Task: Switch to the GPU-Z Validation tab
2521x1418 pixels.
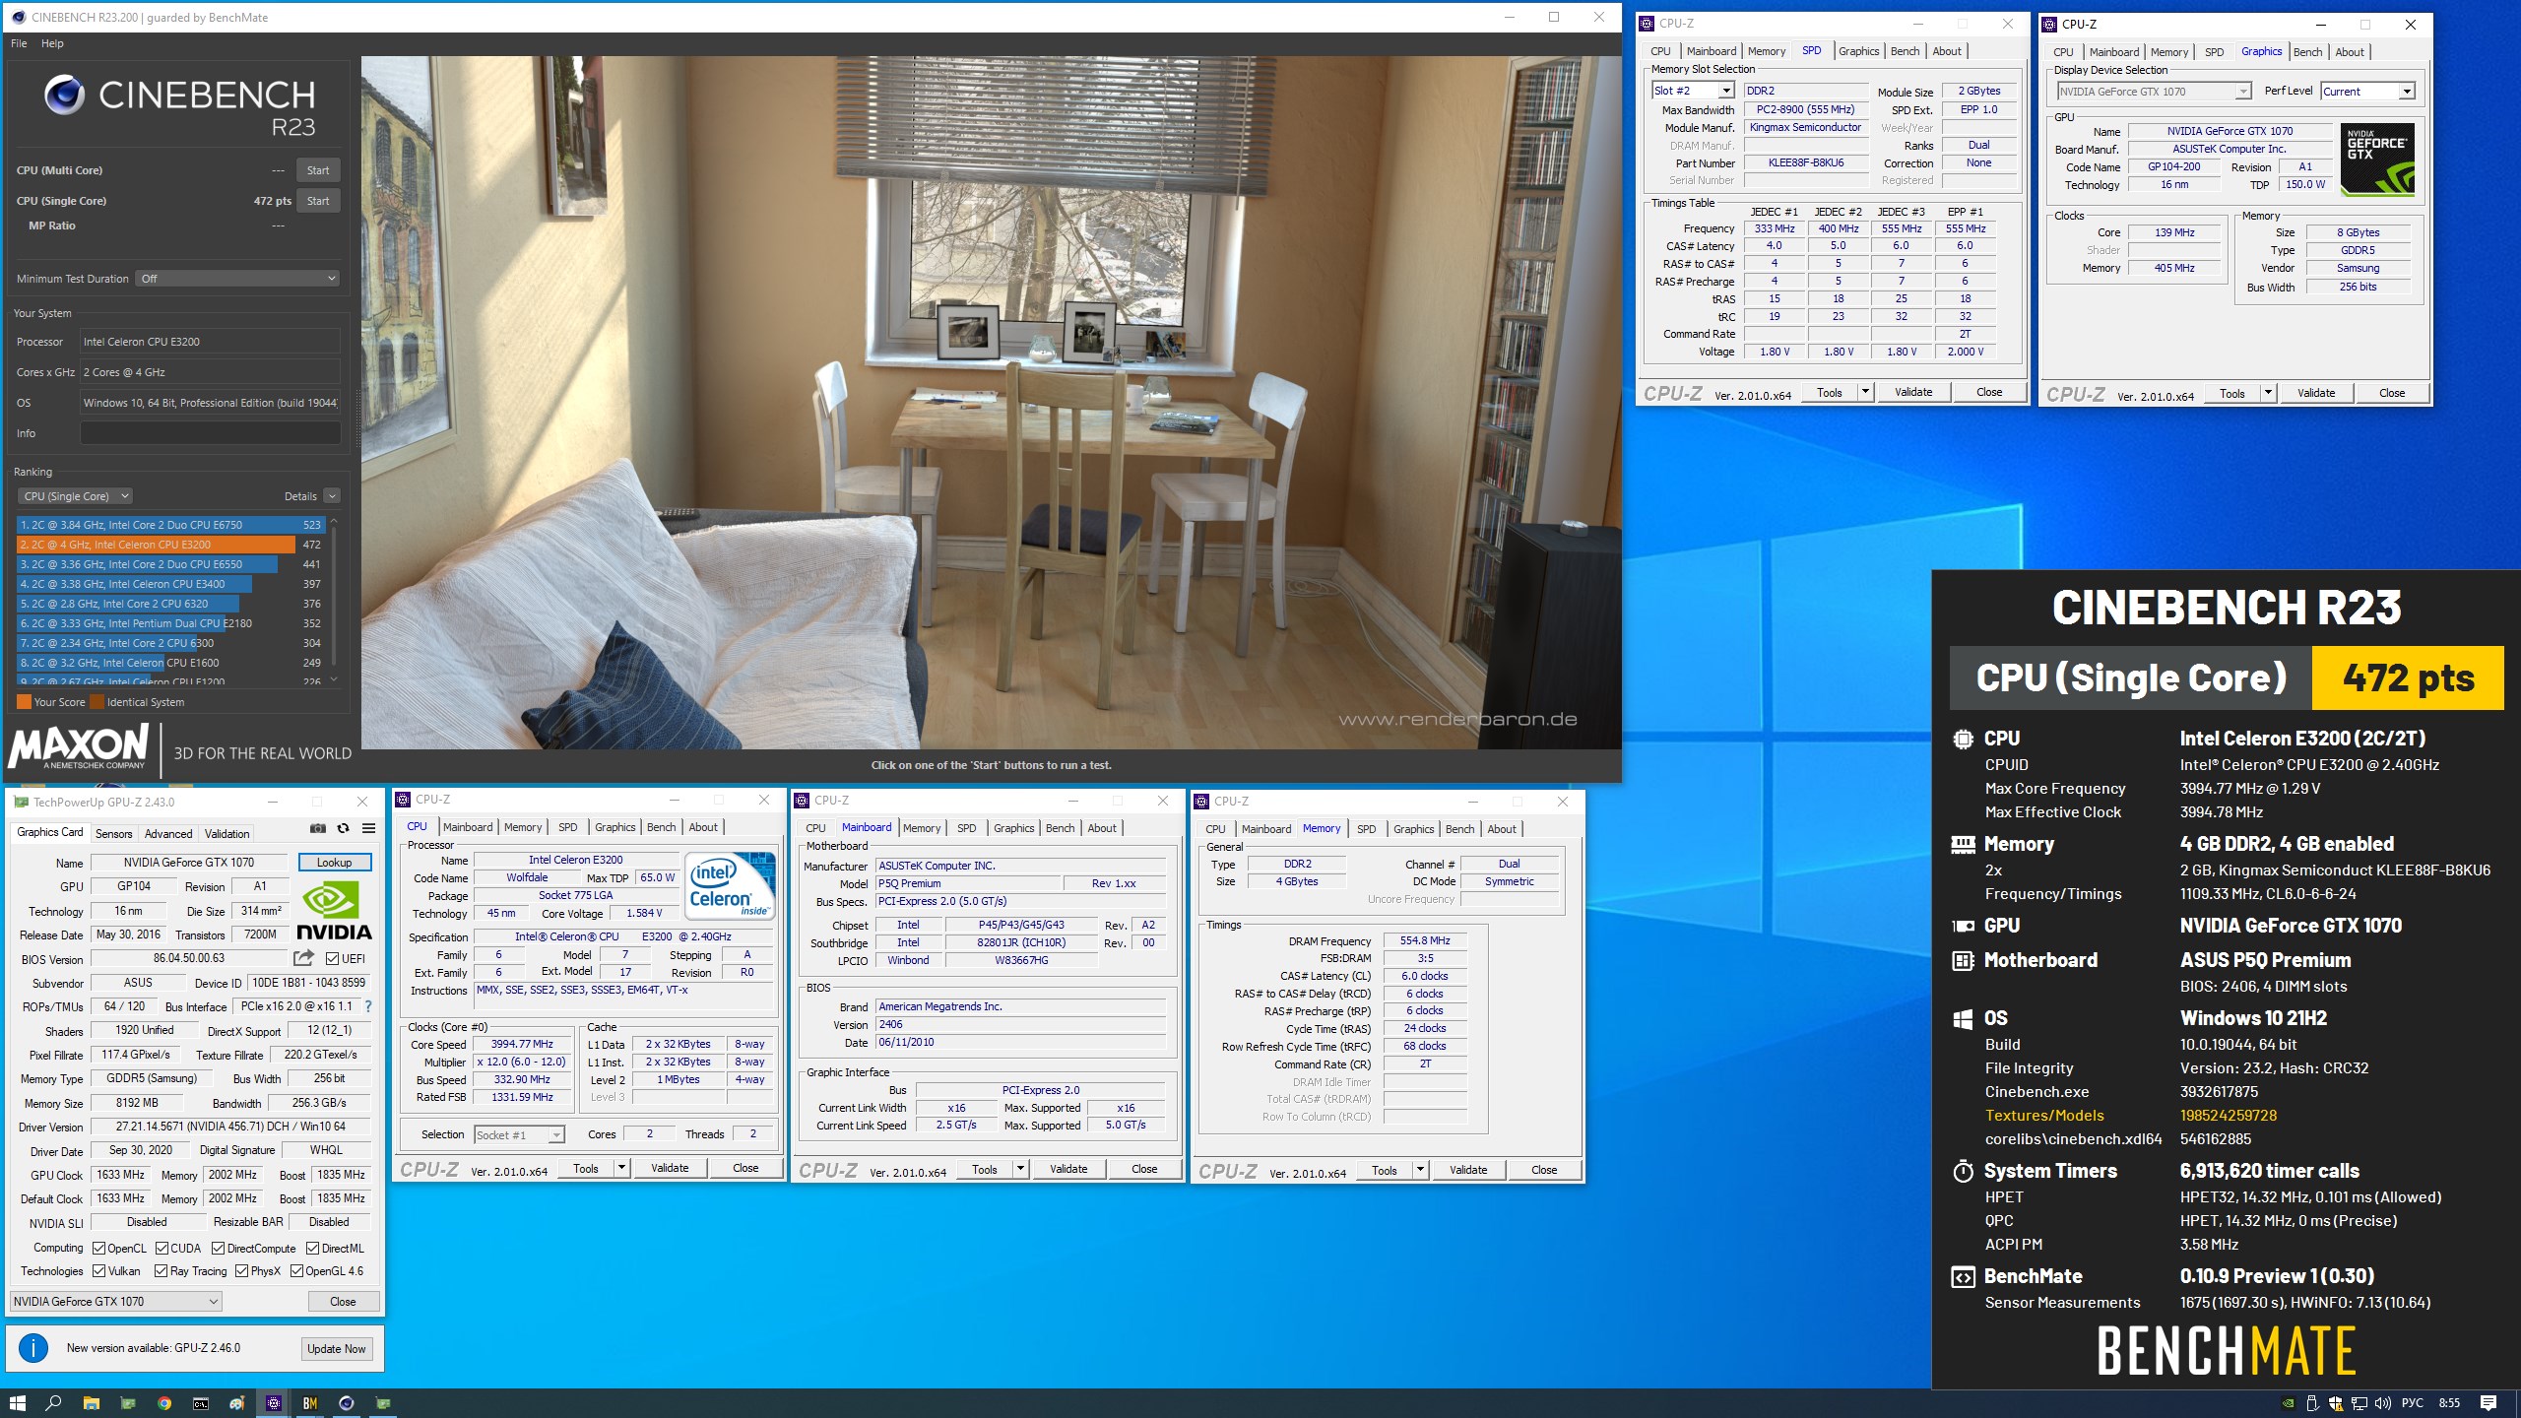Action: (226, 834)
